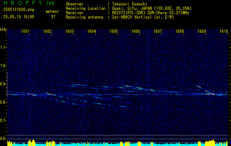Click the 1603 time marker
This screenshot has width=231, height=146.
click(69, 31)
